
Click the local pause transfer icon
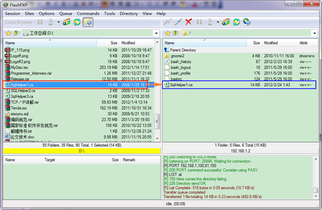tap(40, 22)
